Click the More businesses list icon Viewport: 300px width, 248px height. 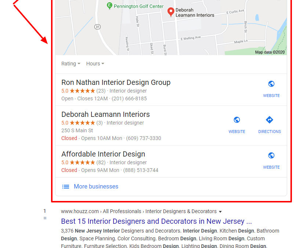click(x=66, y=187)
